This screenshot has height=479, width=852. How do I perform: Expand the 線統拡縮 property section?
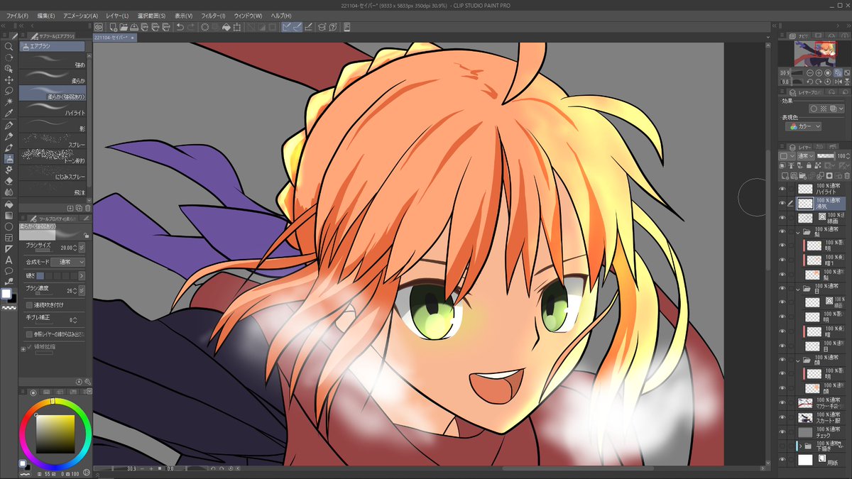(x=23, y=348)
